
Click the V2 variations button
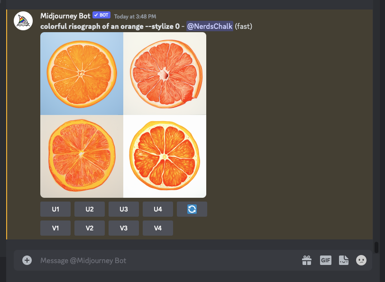point(90,228)
